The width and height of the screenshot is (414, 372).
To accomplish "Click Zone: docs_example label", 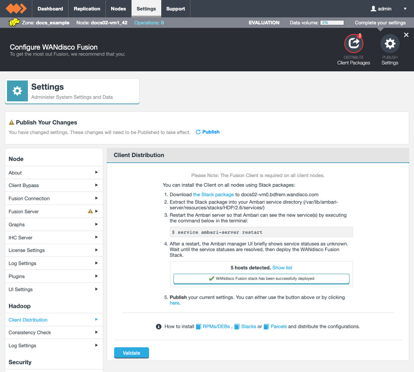I will pyautogui.click(x=45, y=23).
